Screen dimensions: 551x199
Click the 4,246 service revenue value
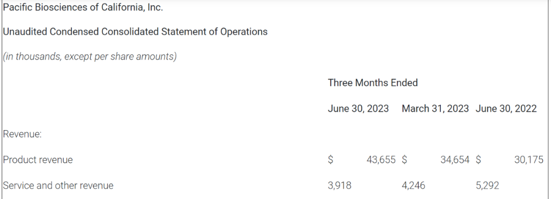click(413, 185)
